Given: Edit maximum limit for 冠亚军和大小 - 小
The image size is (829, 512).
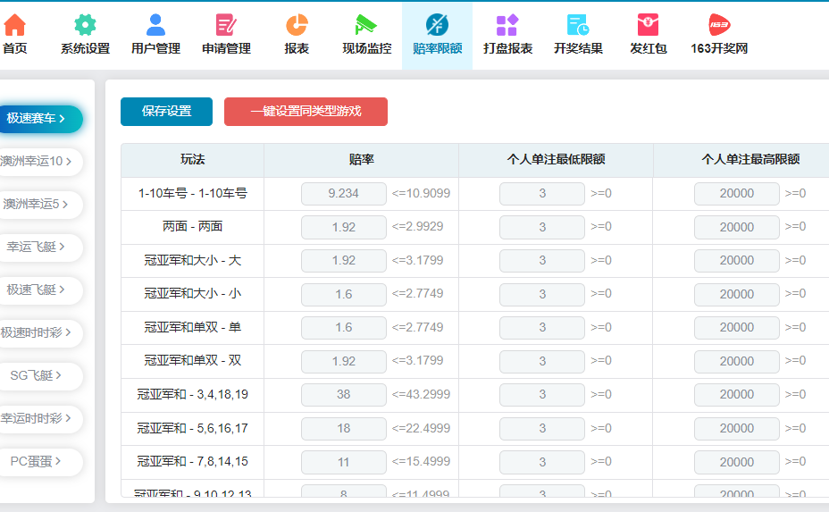Looking at the screenshot, I should tap(736, 294).
